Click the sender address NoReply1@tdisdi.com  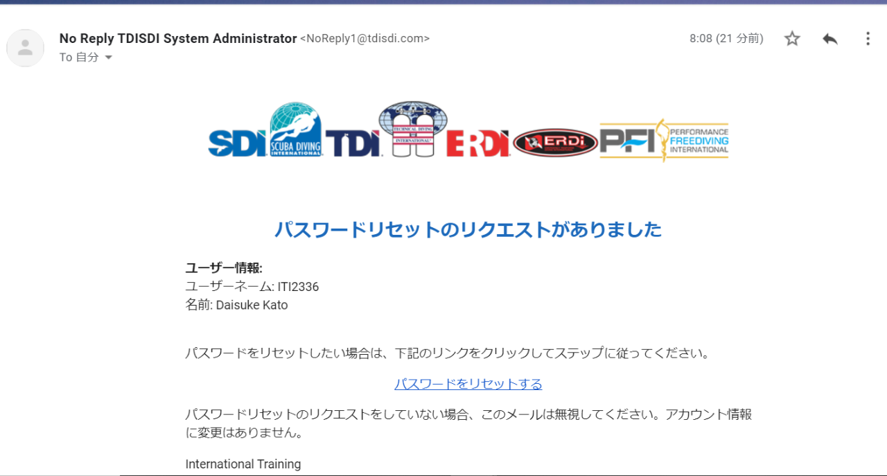point(365,39)
